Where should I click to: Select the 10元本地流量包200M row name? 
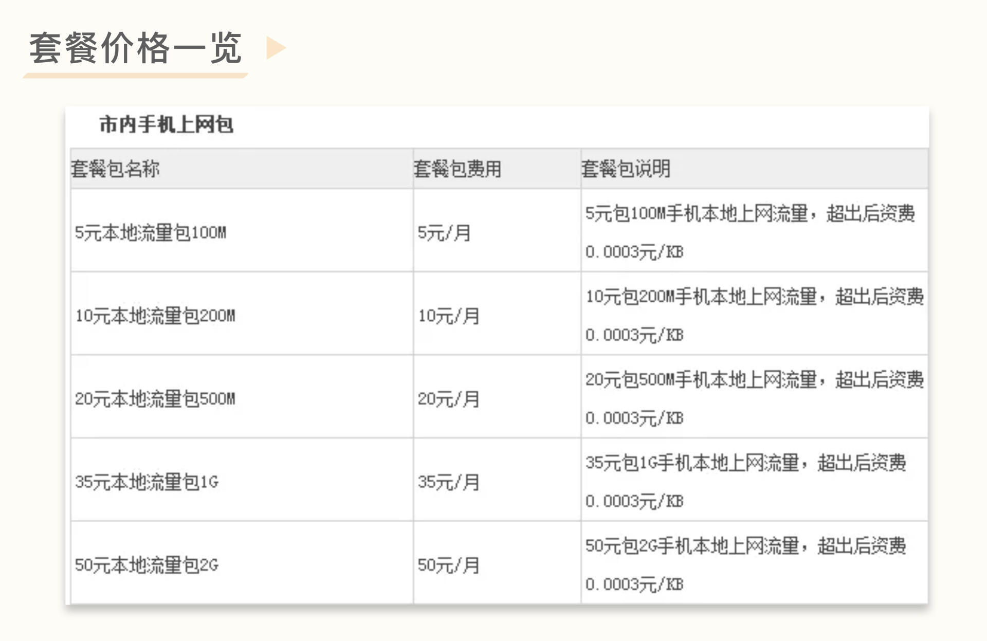(x=155, y=316)
